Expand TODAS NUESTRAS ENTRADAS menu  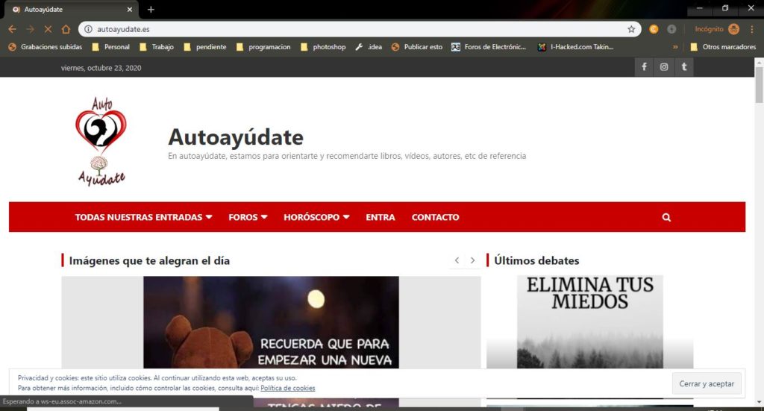pyautogui.click(x=144, y=217)
